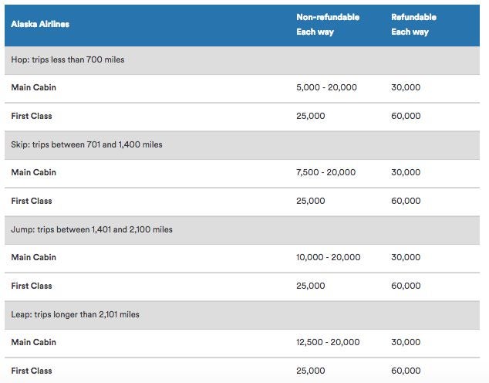The image size is (489, 383).
Task: Click 25,000 in Hop First Class row
Action: (311, 116)
